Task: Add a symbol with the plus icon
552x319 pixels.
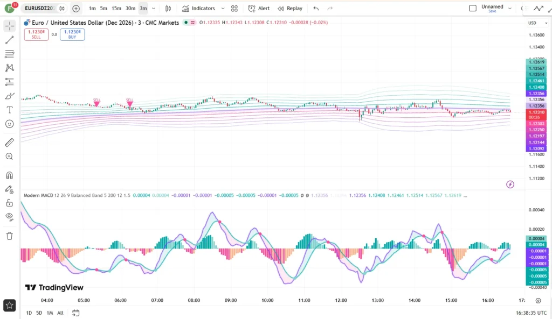Action: [75, 9]
